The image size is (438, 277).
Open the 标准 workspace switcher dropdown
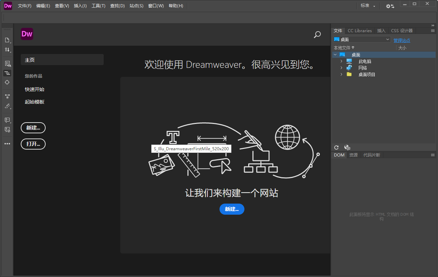[x=367, y=6]
